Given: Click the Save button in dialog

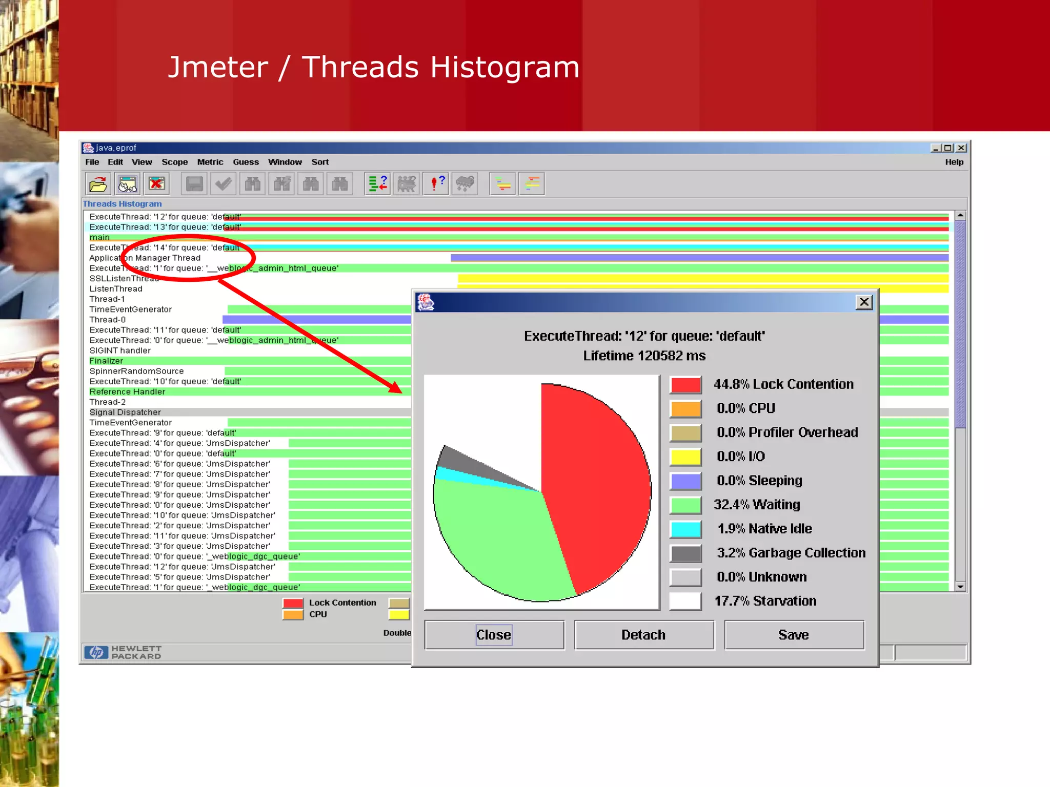Looking at the screenshot, I should point(794,635).
